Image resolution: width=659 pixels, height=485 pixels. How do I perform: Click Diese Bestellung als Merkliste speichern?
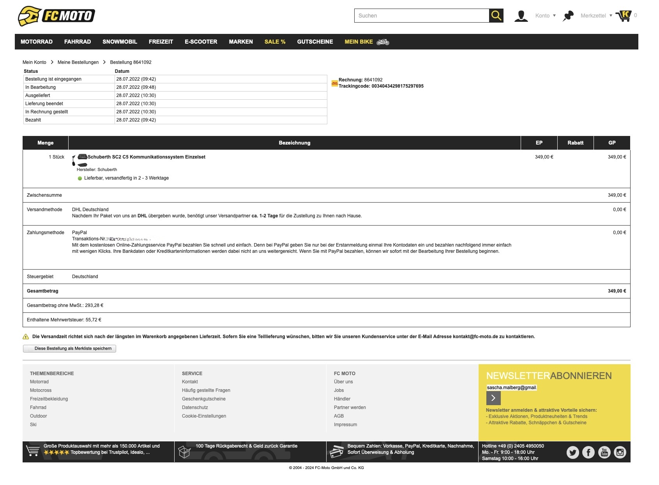[69, 349]
